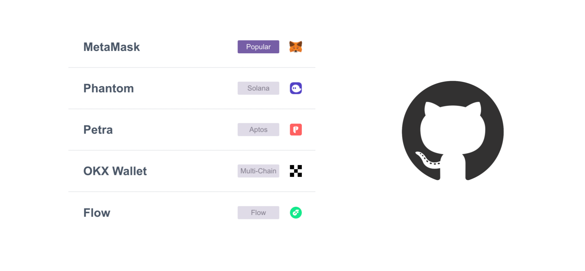Click the purple Popular badge
This screenshot has height=271, width=585.
258,47
